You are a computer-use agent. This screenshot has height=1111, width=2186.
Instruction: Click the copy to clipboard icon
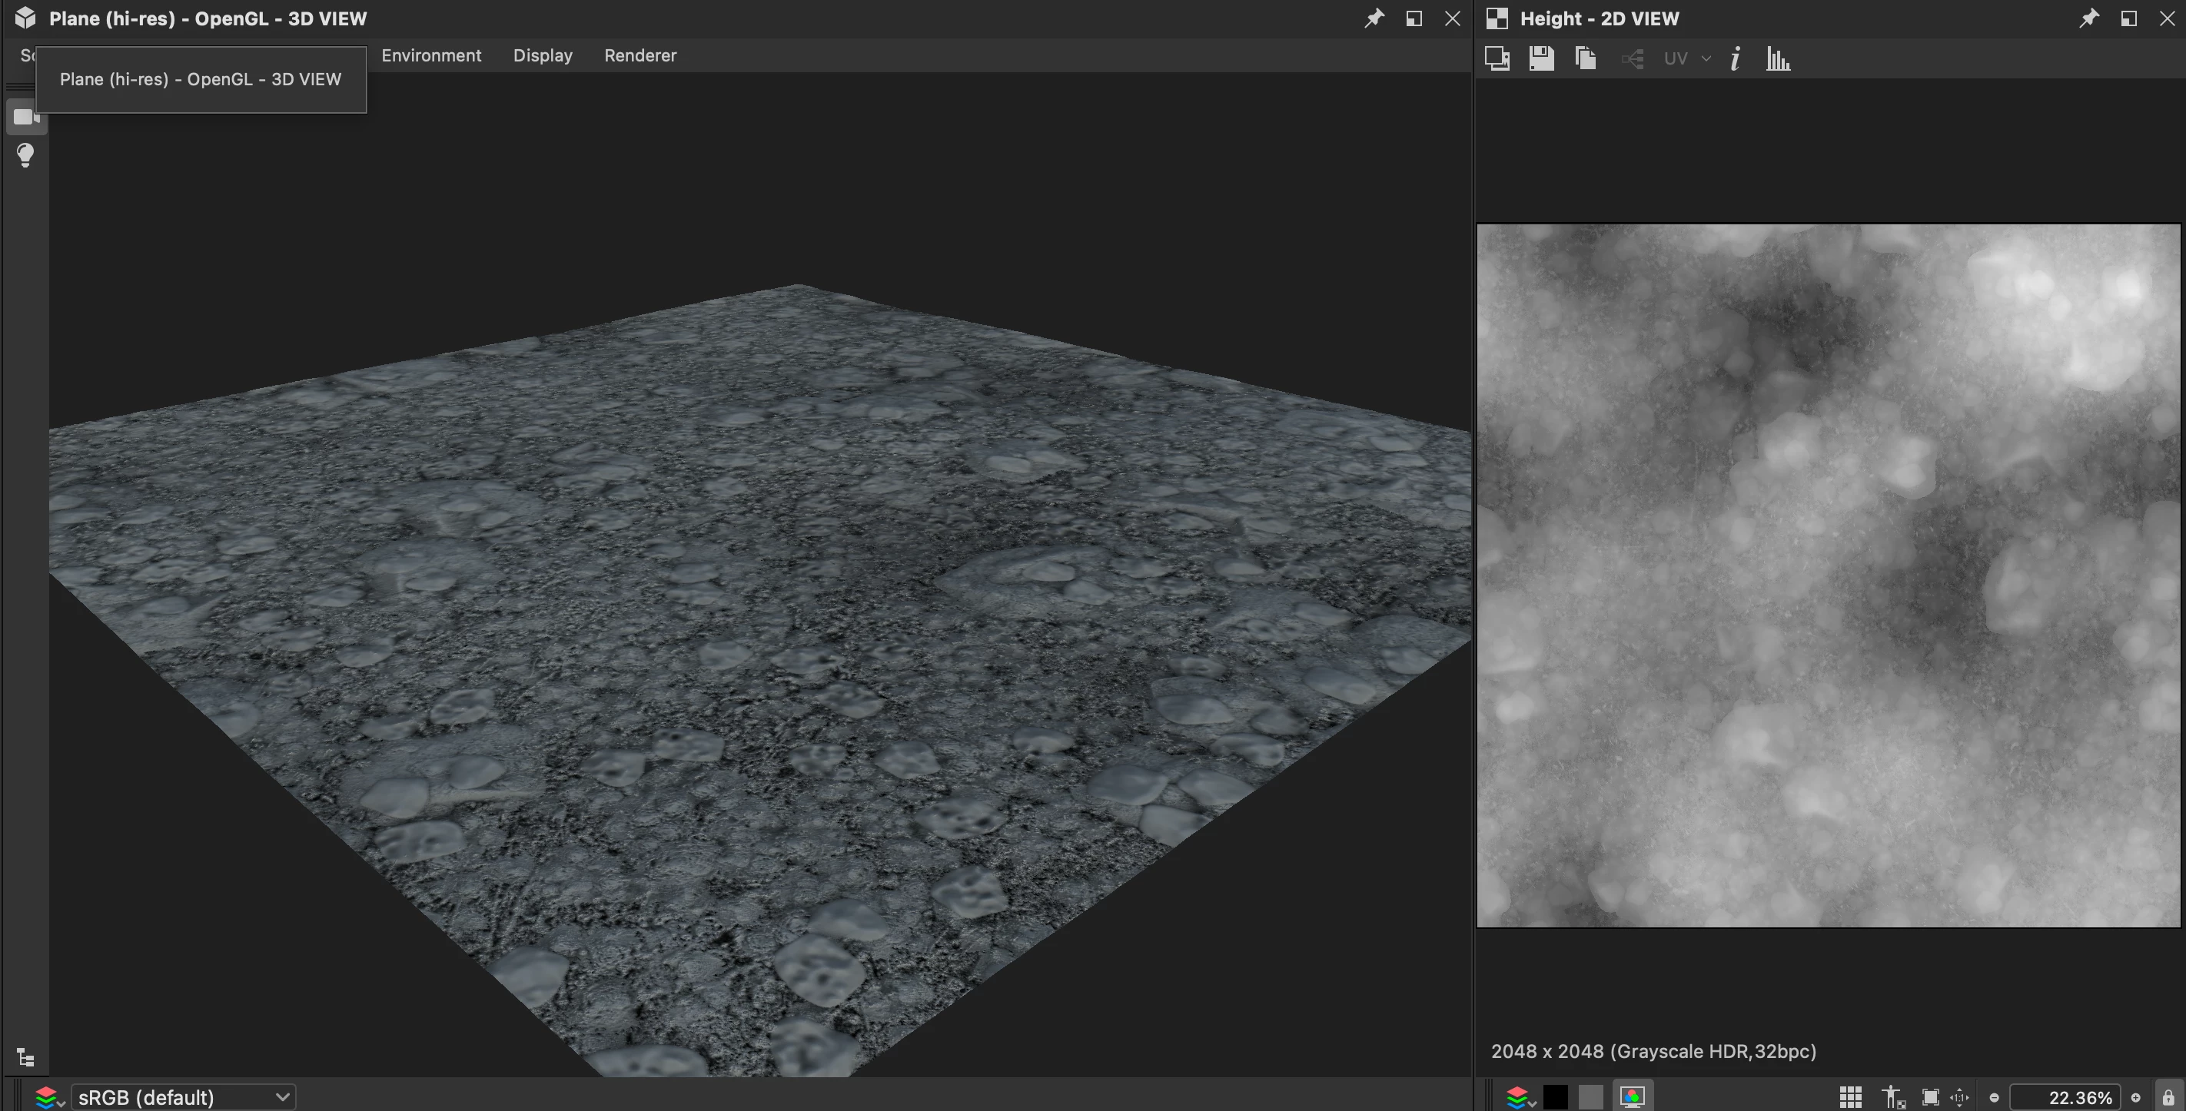click(1585, 58)
